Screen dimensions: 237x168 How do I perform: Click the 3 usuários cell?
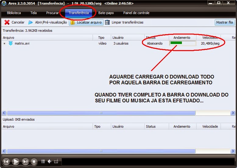[x=121, y=43]
